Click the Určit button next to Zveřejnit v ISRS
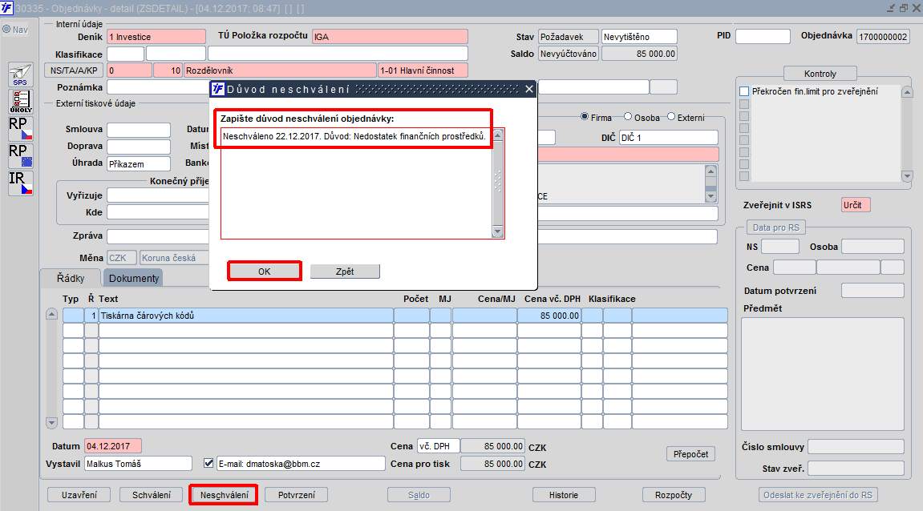Viewport: 923px width, 511px height. click(x=856, y=204)
